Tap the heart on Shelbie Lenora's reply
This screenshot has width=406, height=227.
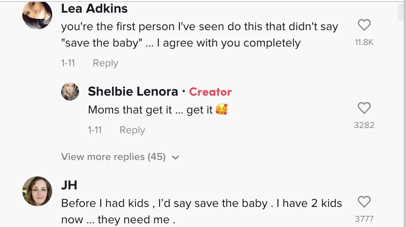(364, 108)
